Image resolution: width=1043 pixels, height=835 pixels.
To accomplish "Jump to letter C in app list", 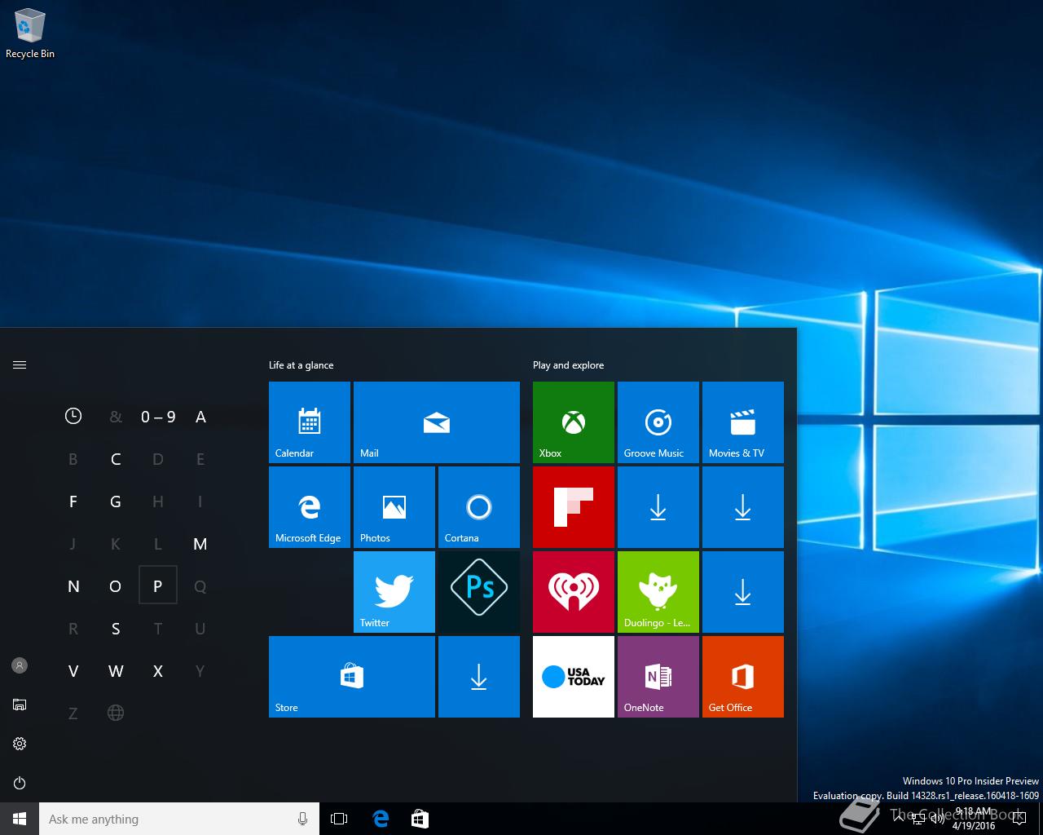I will coord(116,459).
